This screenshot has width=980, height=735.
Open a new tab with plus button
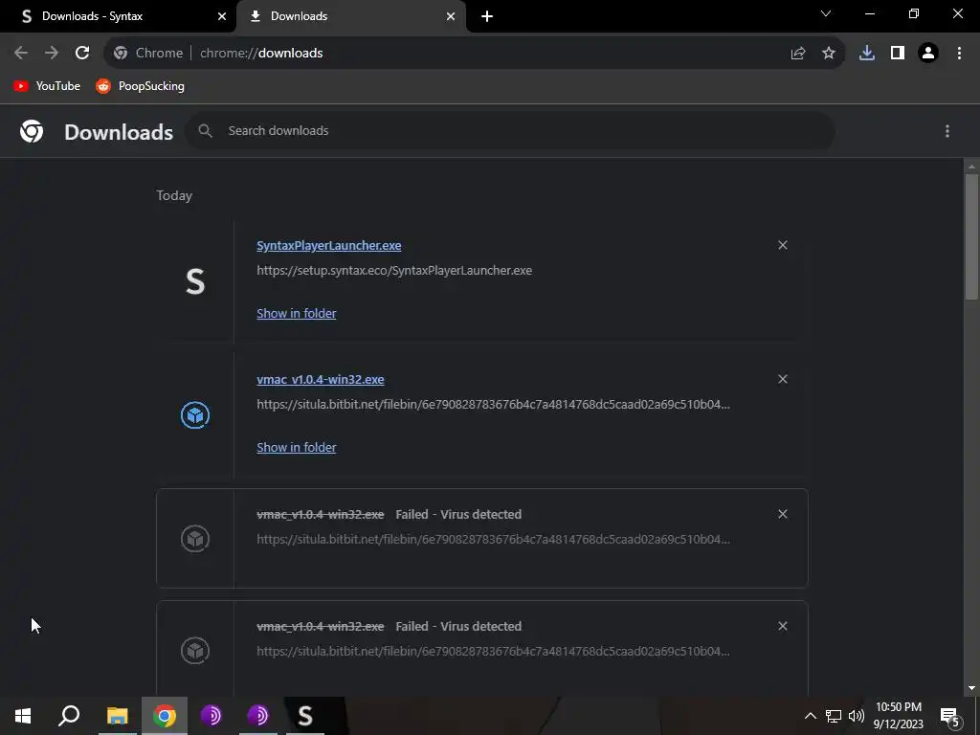click(487, 16)
